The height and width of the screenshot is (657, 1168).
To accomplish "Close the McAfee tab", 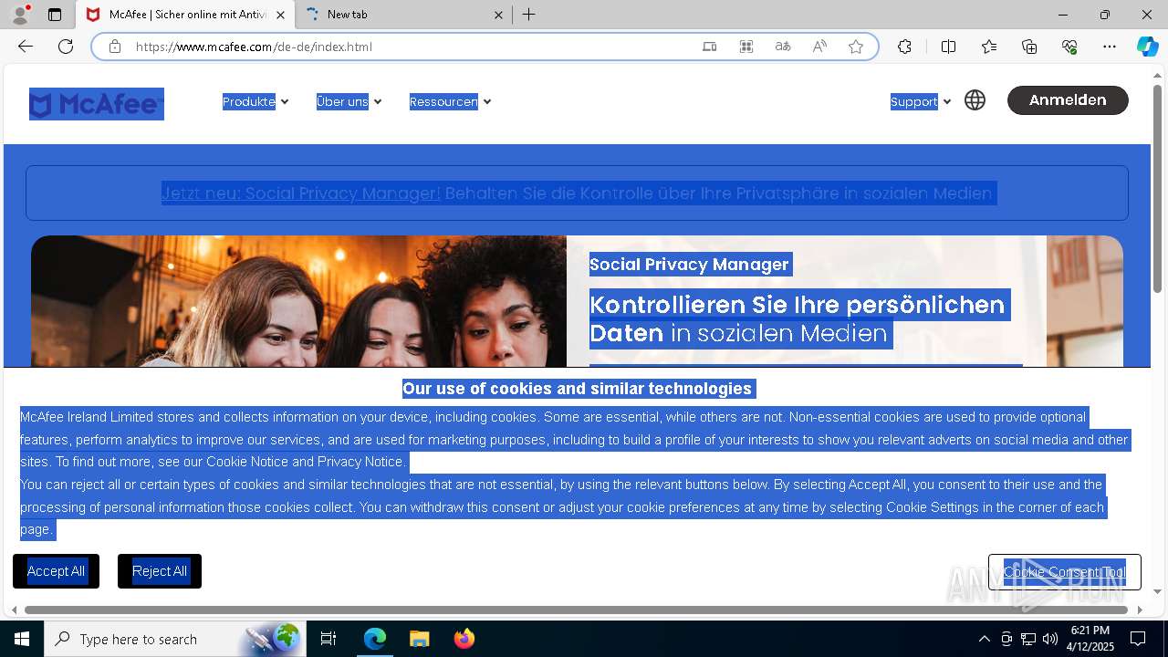I will click(x=280, y=15).
